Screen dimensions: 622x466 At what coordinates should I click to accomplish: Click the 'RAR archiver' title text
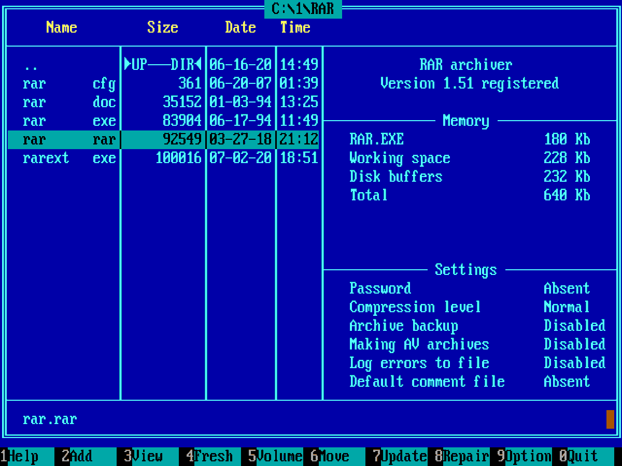tap(466, 65)
